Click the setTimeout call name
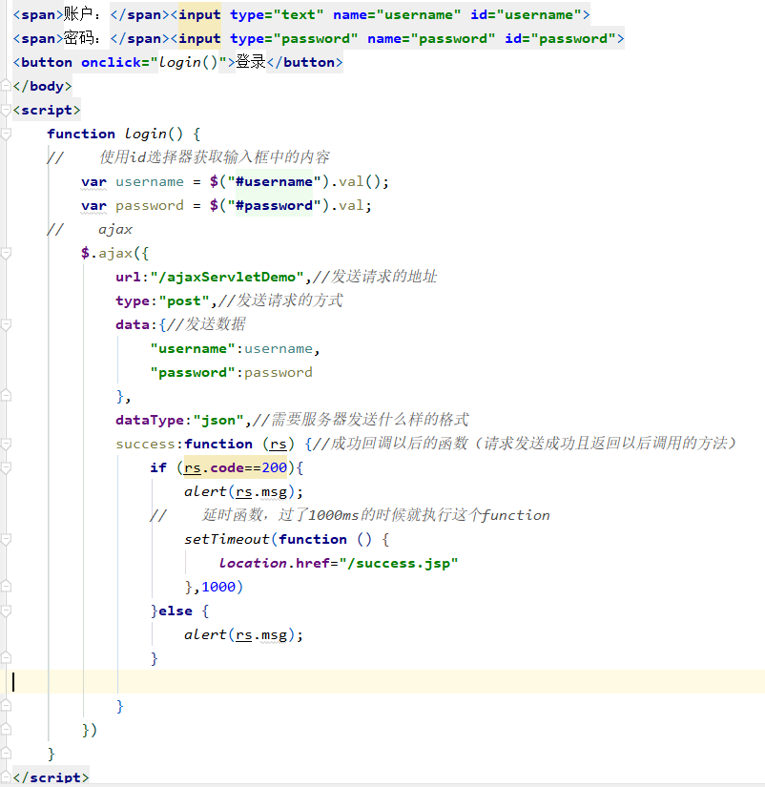This screenshot has width=765, height=787. [x=226, y=539]
